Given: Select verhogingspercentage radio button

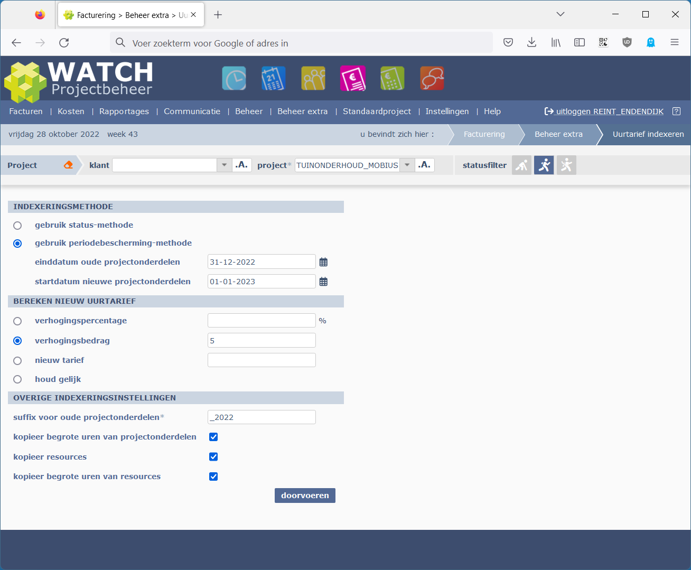Looking at the screenshot, I should point(17,321).
